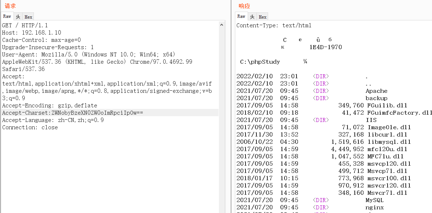Click the Content-Type: text/html response line
The image size is (432, 213).
pos(274,25)
